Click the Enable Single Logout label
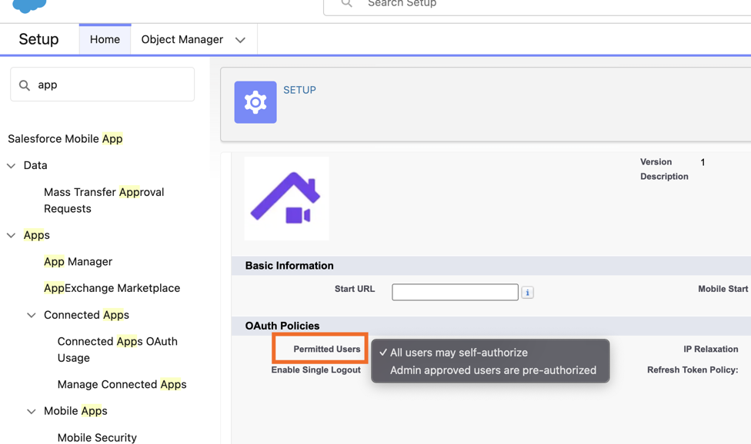Screen dimensions: 751x444 (x=315, y=369)
